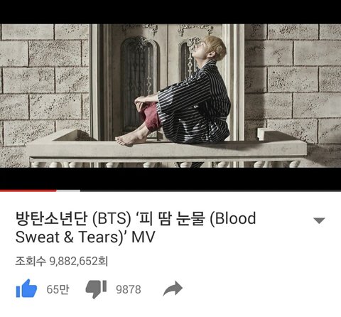Tap the 65만 like count

click(58, 289)
